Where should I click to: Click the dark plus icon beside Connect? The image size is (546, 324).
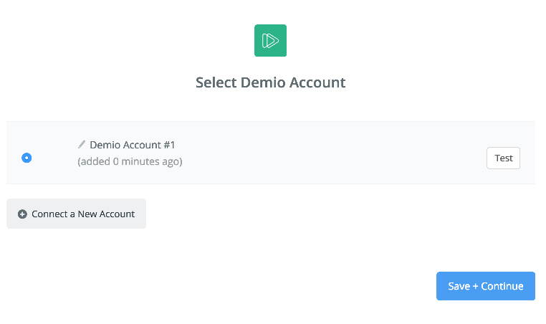[x=22, y=214]
